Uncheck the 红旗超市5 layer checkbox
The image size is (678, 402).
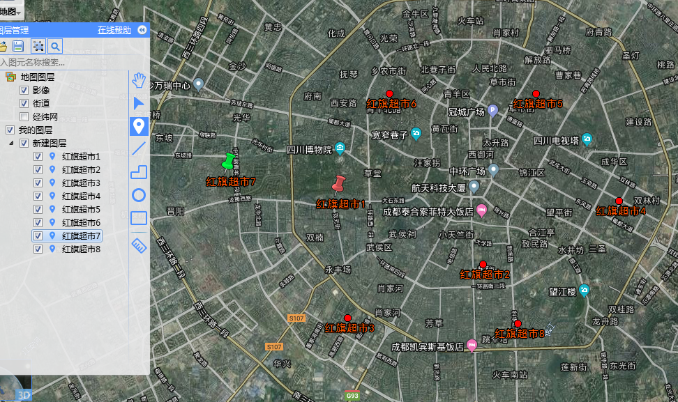38,210
